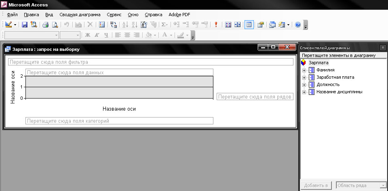Open the Сводная диаграмма menu
This screenshot has height=191, width=388.
[80, 15]
